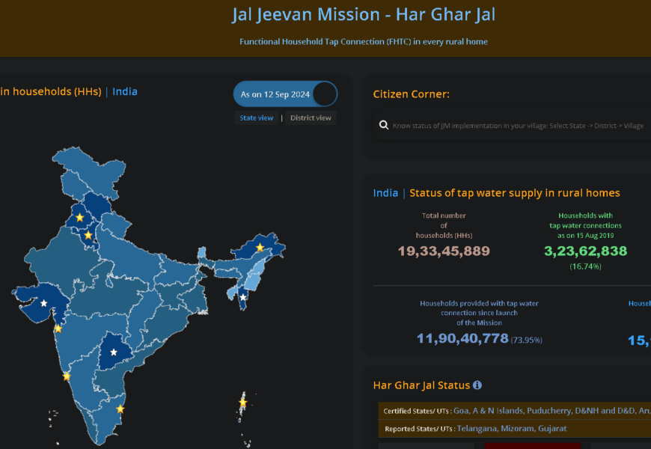Switch to District view
The height and width of the screenshot is (449, 651).
pyautogui.click(x=311, y=118)
